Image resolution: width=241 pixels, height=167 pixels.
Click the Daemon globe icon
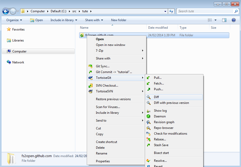[x=148, y=116]
